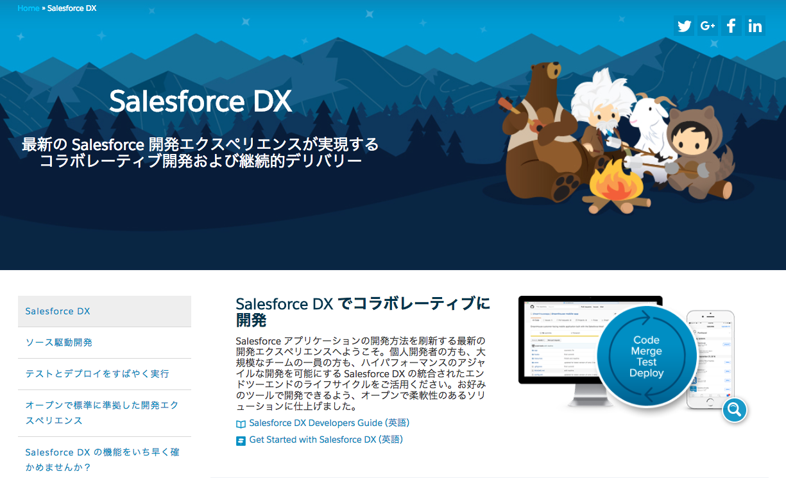
Task: Click the Salesforce DX breadcrumb text
Action: (72, 8)
